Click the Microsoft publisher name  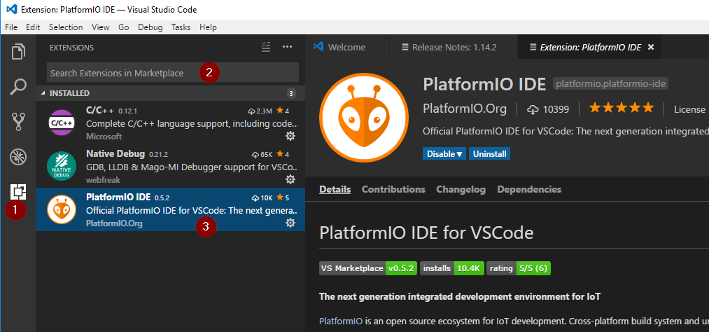[104, 136]
